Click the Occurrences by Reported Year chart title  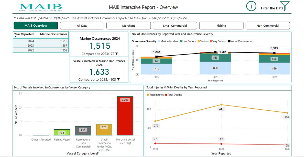[172, 34]
